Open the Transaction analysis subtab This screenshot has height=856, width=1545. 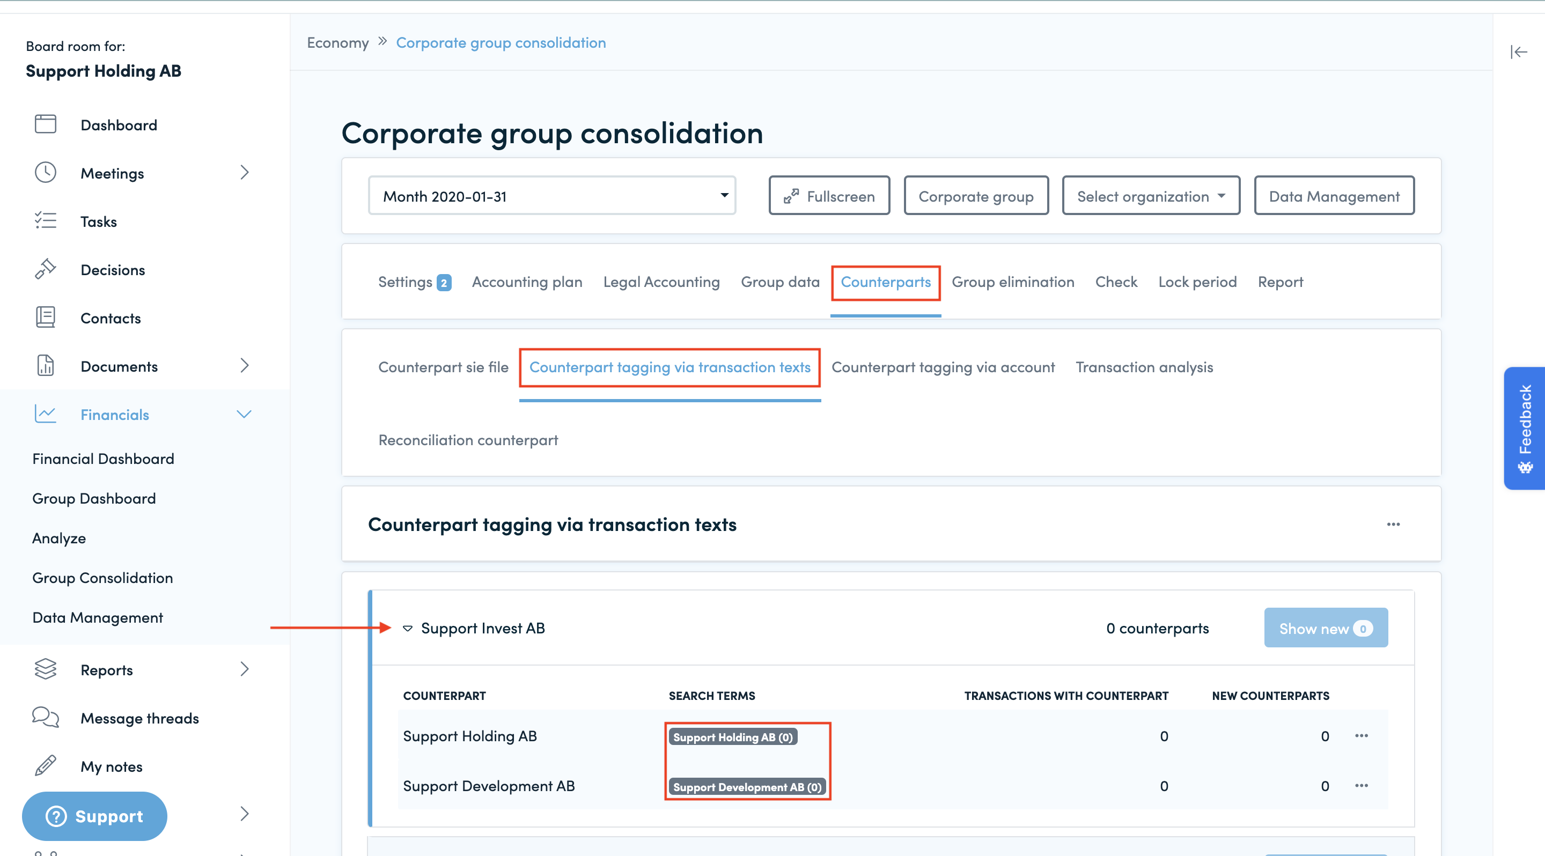[x=1144, y=367]
